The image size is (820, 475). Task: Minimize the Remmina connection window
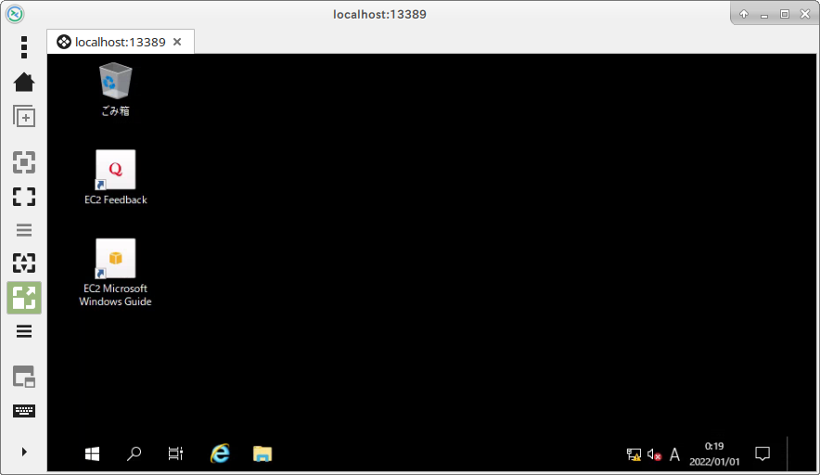[x=764, y=14]
